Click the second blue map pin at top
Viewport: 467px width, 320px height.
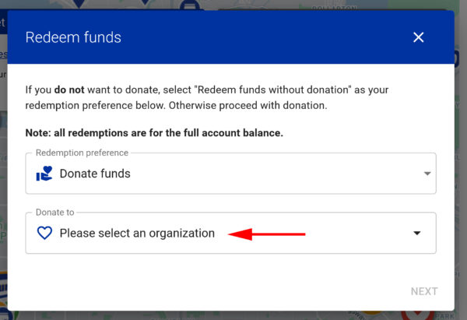[x=145, y=2]
